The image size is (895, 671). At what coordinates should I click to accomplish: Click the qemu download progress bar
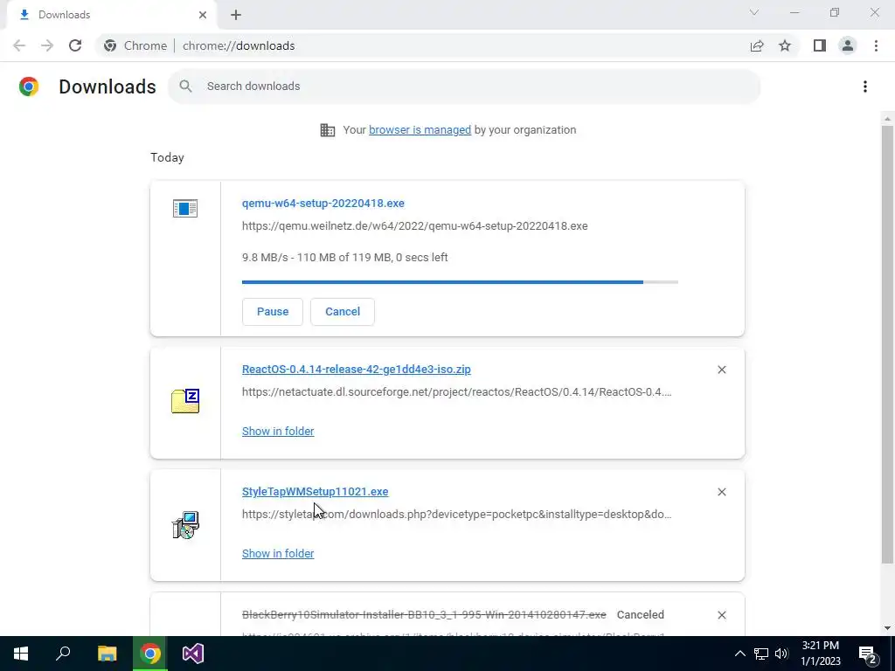point(460,282)
